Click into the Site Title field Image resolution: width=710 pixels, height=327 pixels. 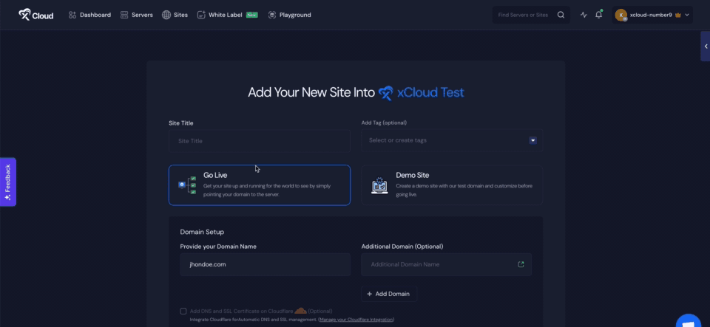pos(260,141)
